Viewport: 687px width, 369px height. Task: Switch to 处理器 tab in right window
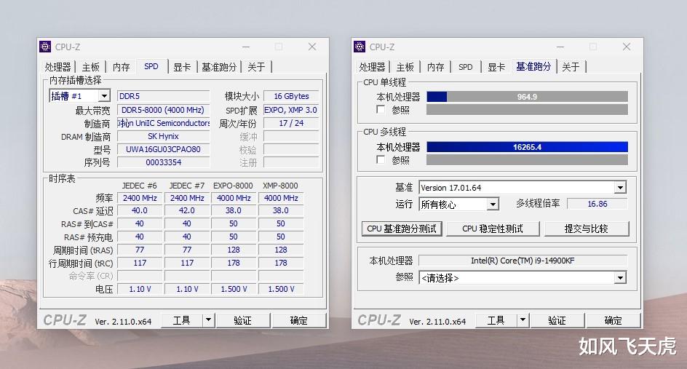tap(372, 67)
